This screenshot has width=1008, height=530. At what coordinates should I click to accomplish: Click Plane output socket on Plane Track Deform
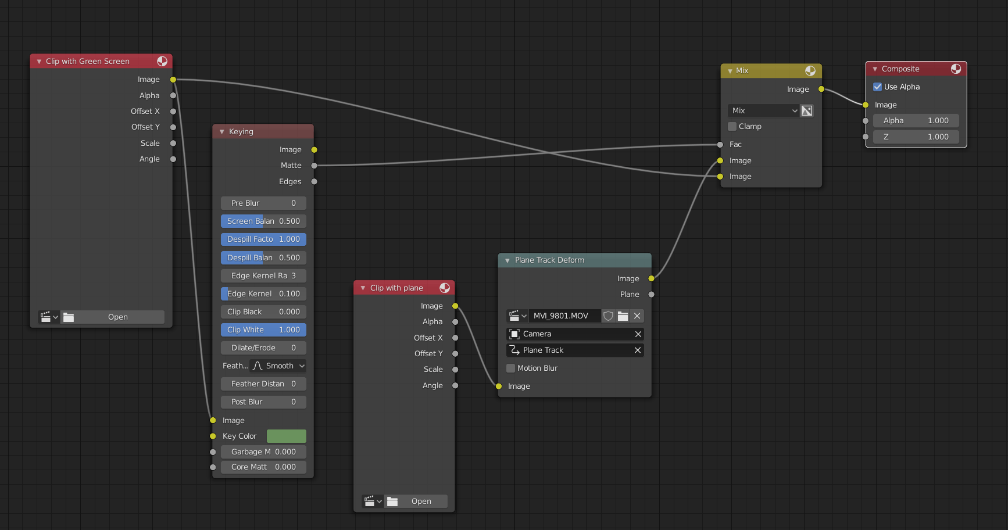652,295
